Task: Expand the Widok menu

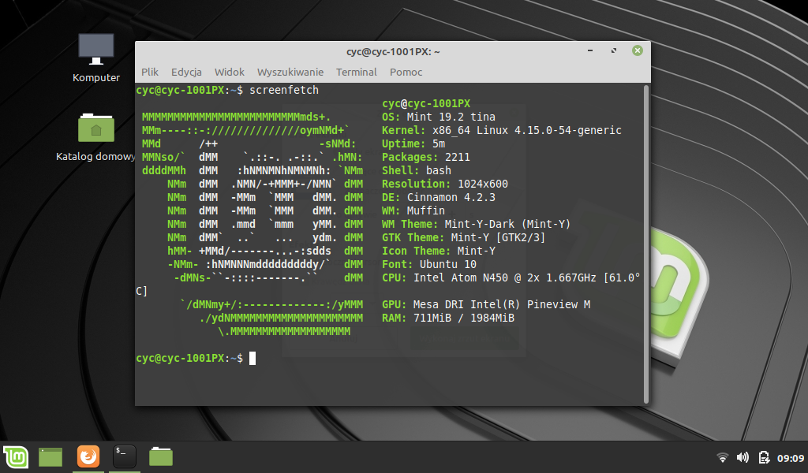Action: (x=229, y=72)
